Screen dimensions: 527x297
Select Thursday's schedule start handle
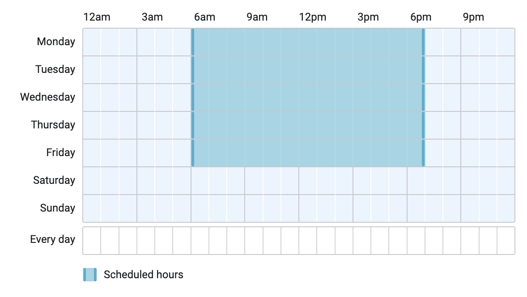click(192, 125)
